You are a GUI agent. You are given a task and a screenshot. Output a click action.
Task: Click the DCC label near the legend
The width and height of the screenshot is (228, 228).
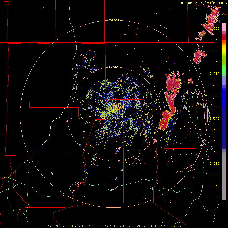coord(222,15)
